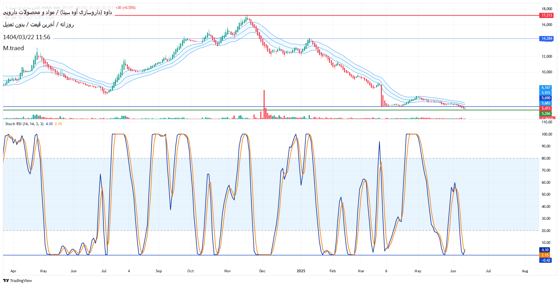Click the Feb label on time axis
Image resolution: width=560 pixels, height=286 pixels.
coord(332,271)
